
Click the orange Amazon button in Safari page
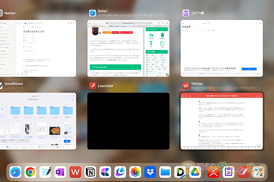106,33
